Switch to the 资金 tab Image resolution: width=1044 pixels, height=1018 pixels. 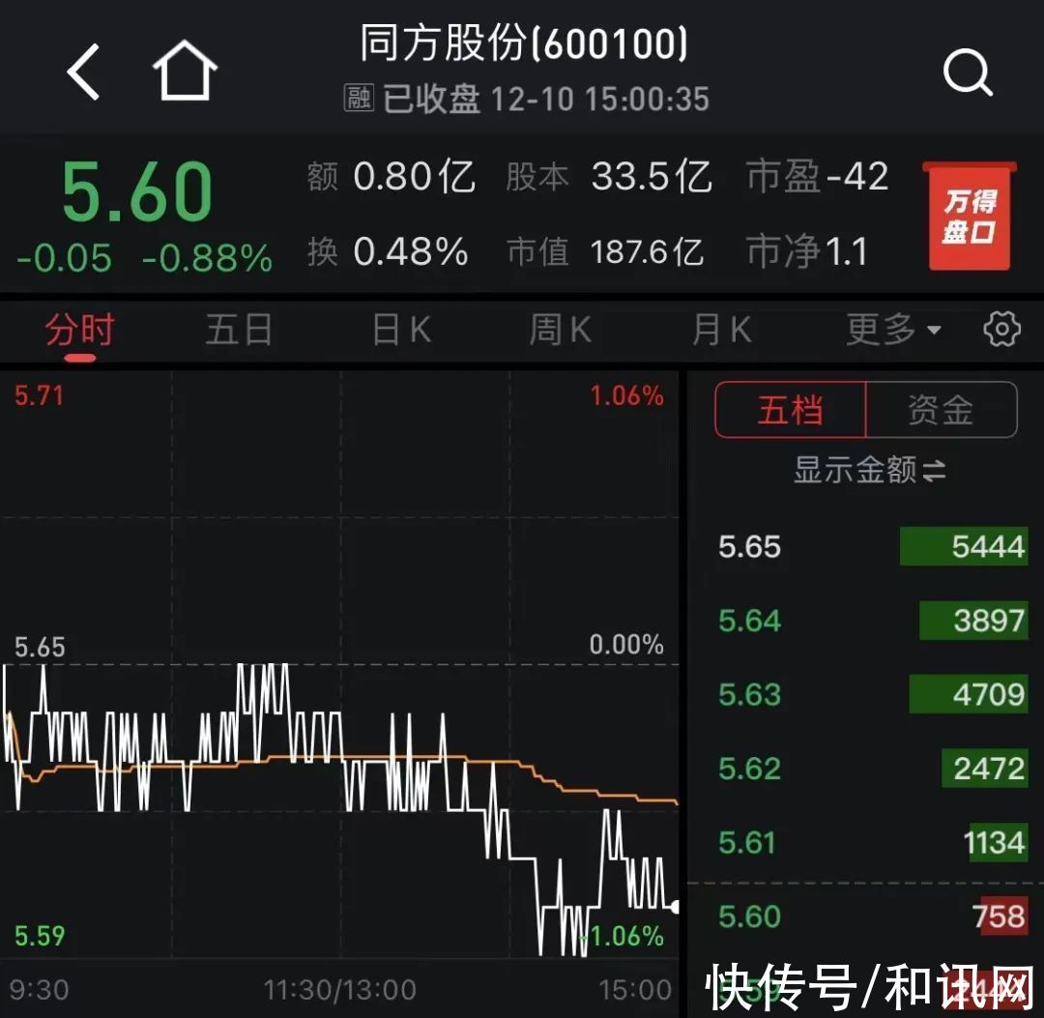tap(942, 410)
